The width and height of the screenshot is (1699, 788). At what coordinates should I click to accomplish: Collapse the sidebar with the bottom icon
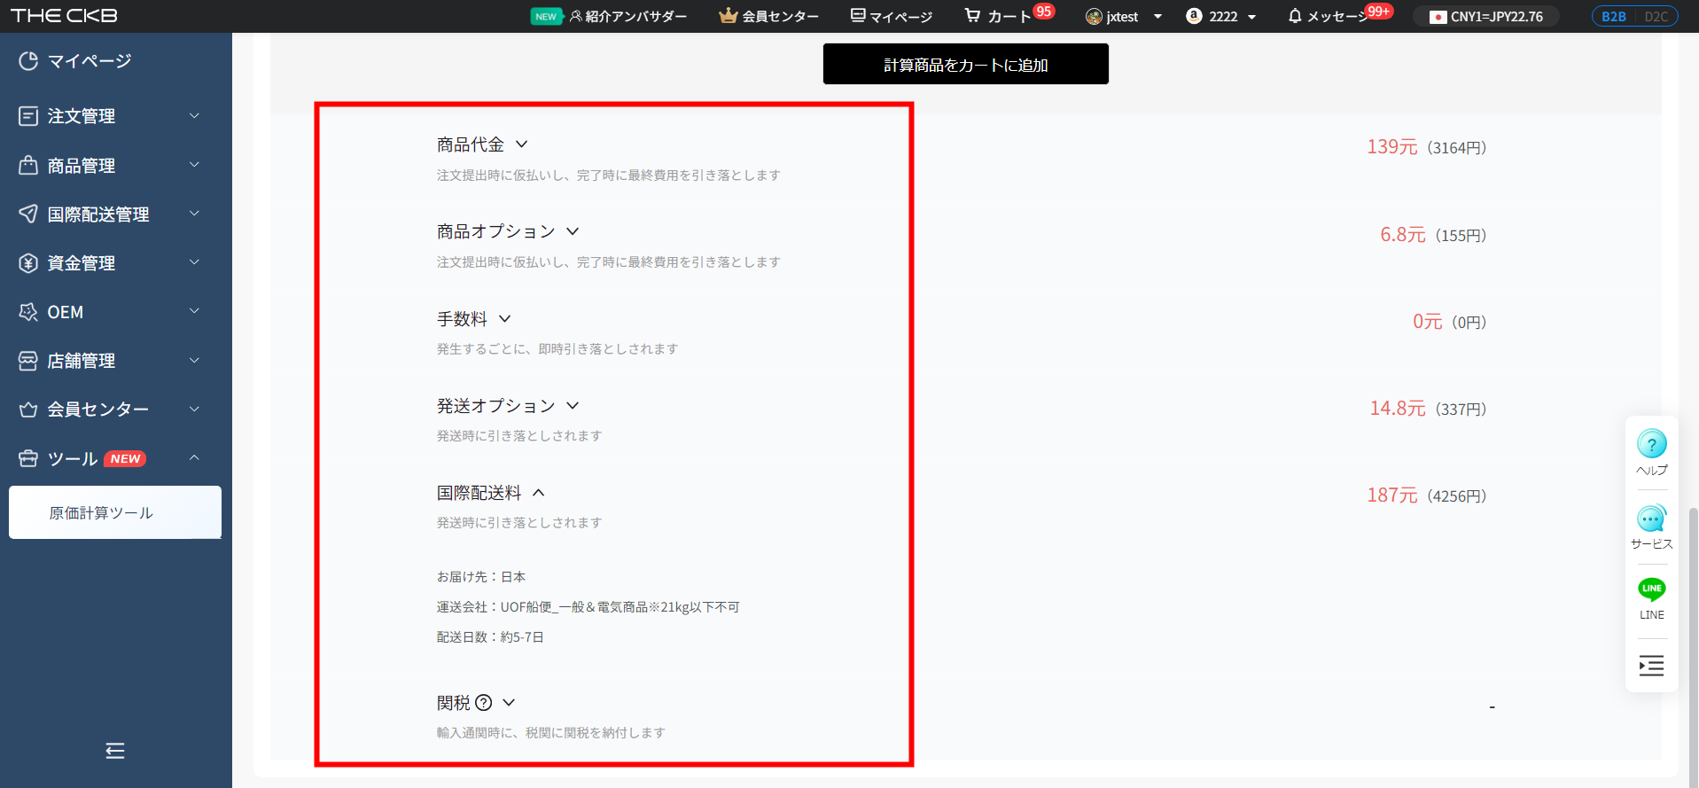coord(115,751)
